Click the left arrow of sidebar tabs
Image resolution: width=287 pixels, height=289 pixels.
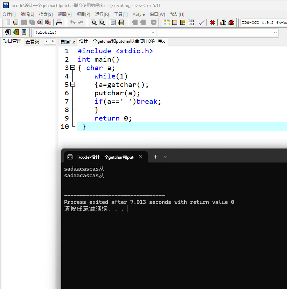47,41
